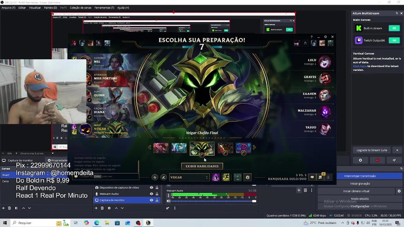Move selected source down arrow
The height and width of the screenshot is (227, 404).
point(122,208)
